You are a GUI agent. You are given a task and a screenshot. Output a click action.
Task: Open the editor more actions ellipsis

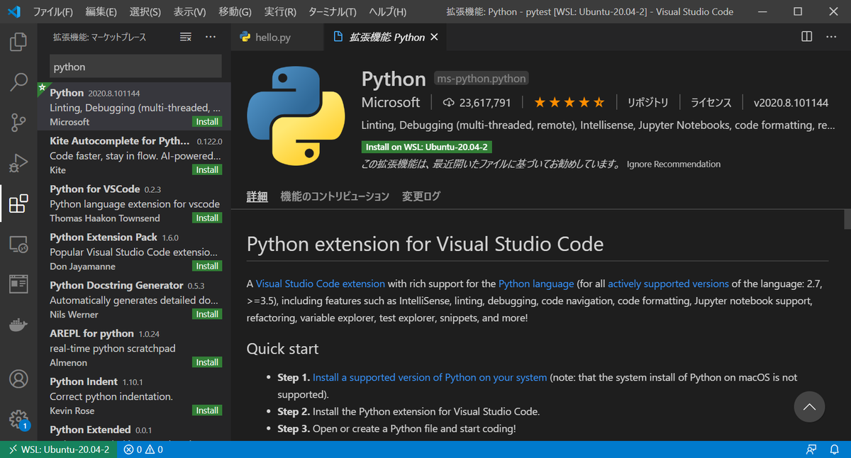pyautogui.click(x=832, y=37)
